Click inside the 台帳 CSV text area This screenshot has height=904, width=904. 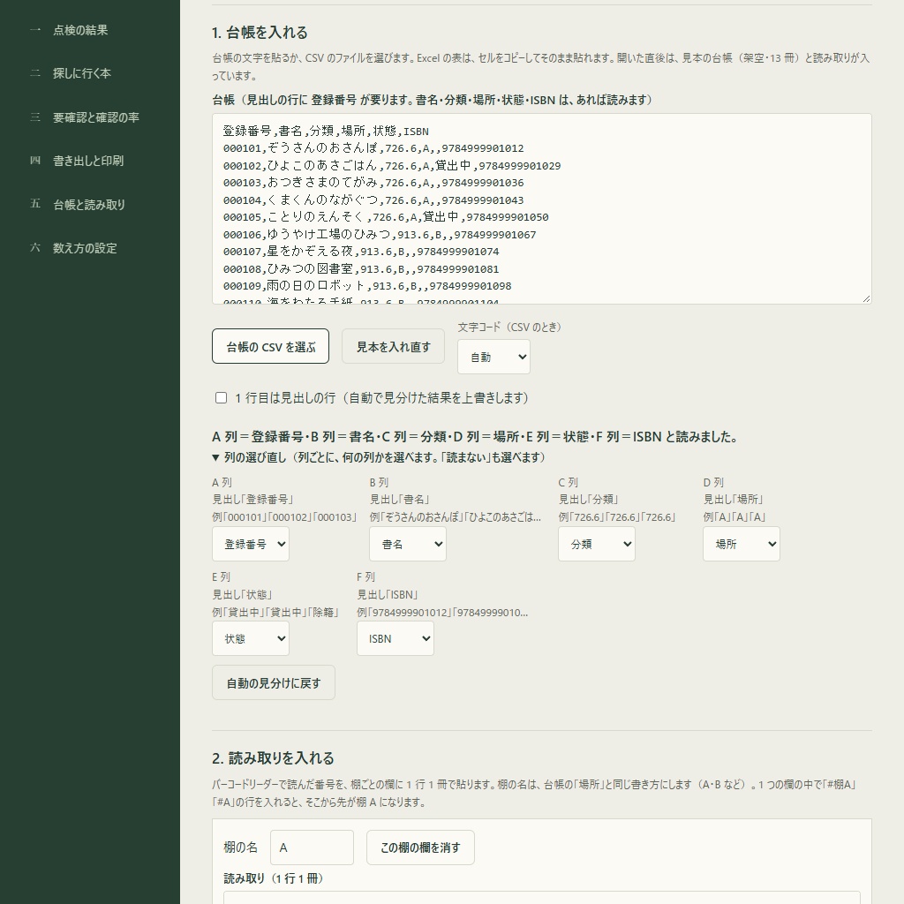(x=542, y=208)
